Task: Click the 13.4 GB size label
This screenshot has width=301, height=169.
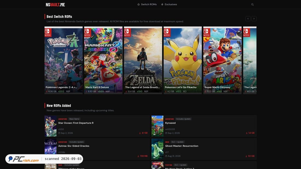Action: click(x=131, y=91)
